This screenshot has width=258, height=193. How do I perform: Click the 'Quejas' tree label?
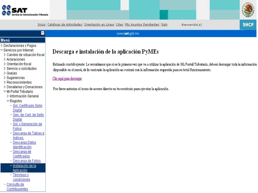point(12,73)
